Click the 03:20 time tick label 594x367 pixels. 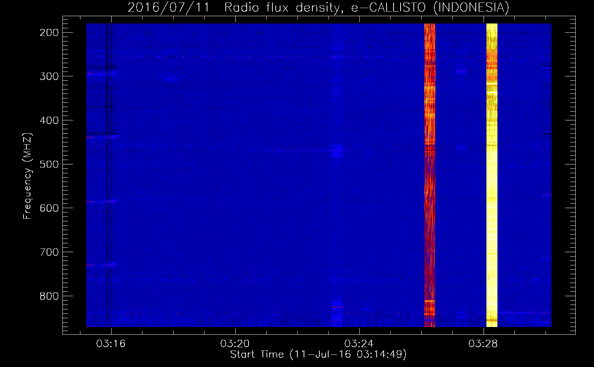[x=235, y=344]
